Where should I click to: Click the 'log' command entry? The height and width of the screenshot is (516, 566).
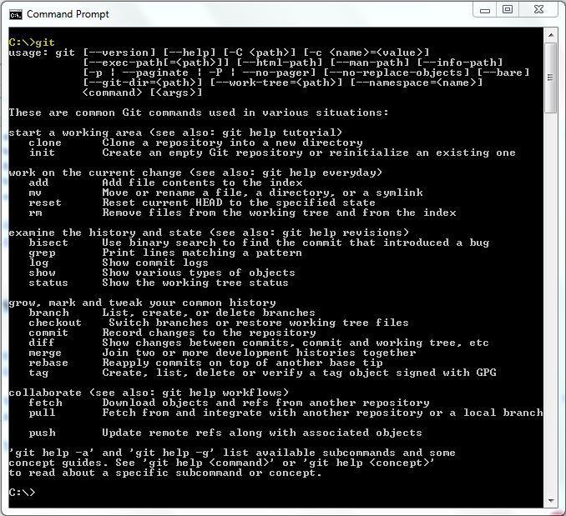point(38,263)
